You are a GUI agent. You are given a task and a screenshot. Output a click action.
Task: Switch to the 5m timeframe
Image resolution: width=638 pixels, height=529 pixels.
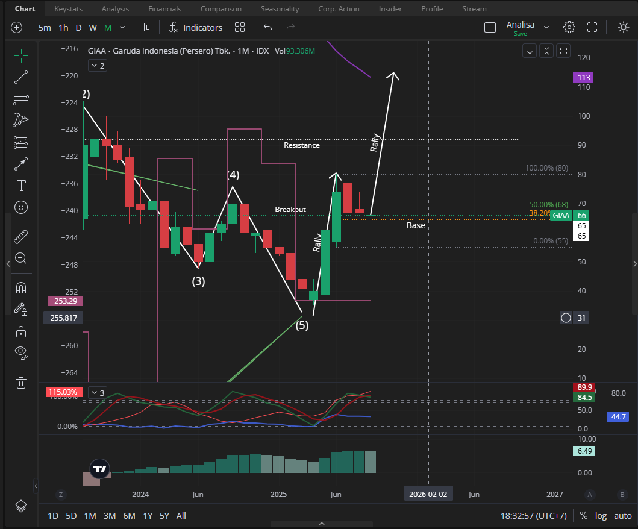(45, 28)
